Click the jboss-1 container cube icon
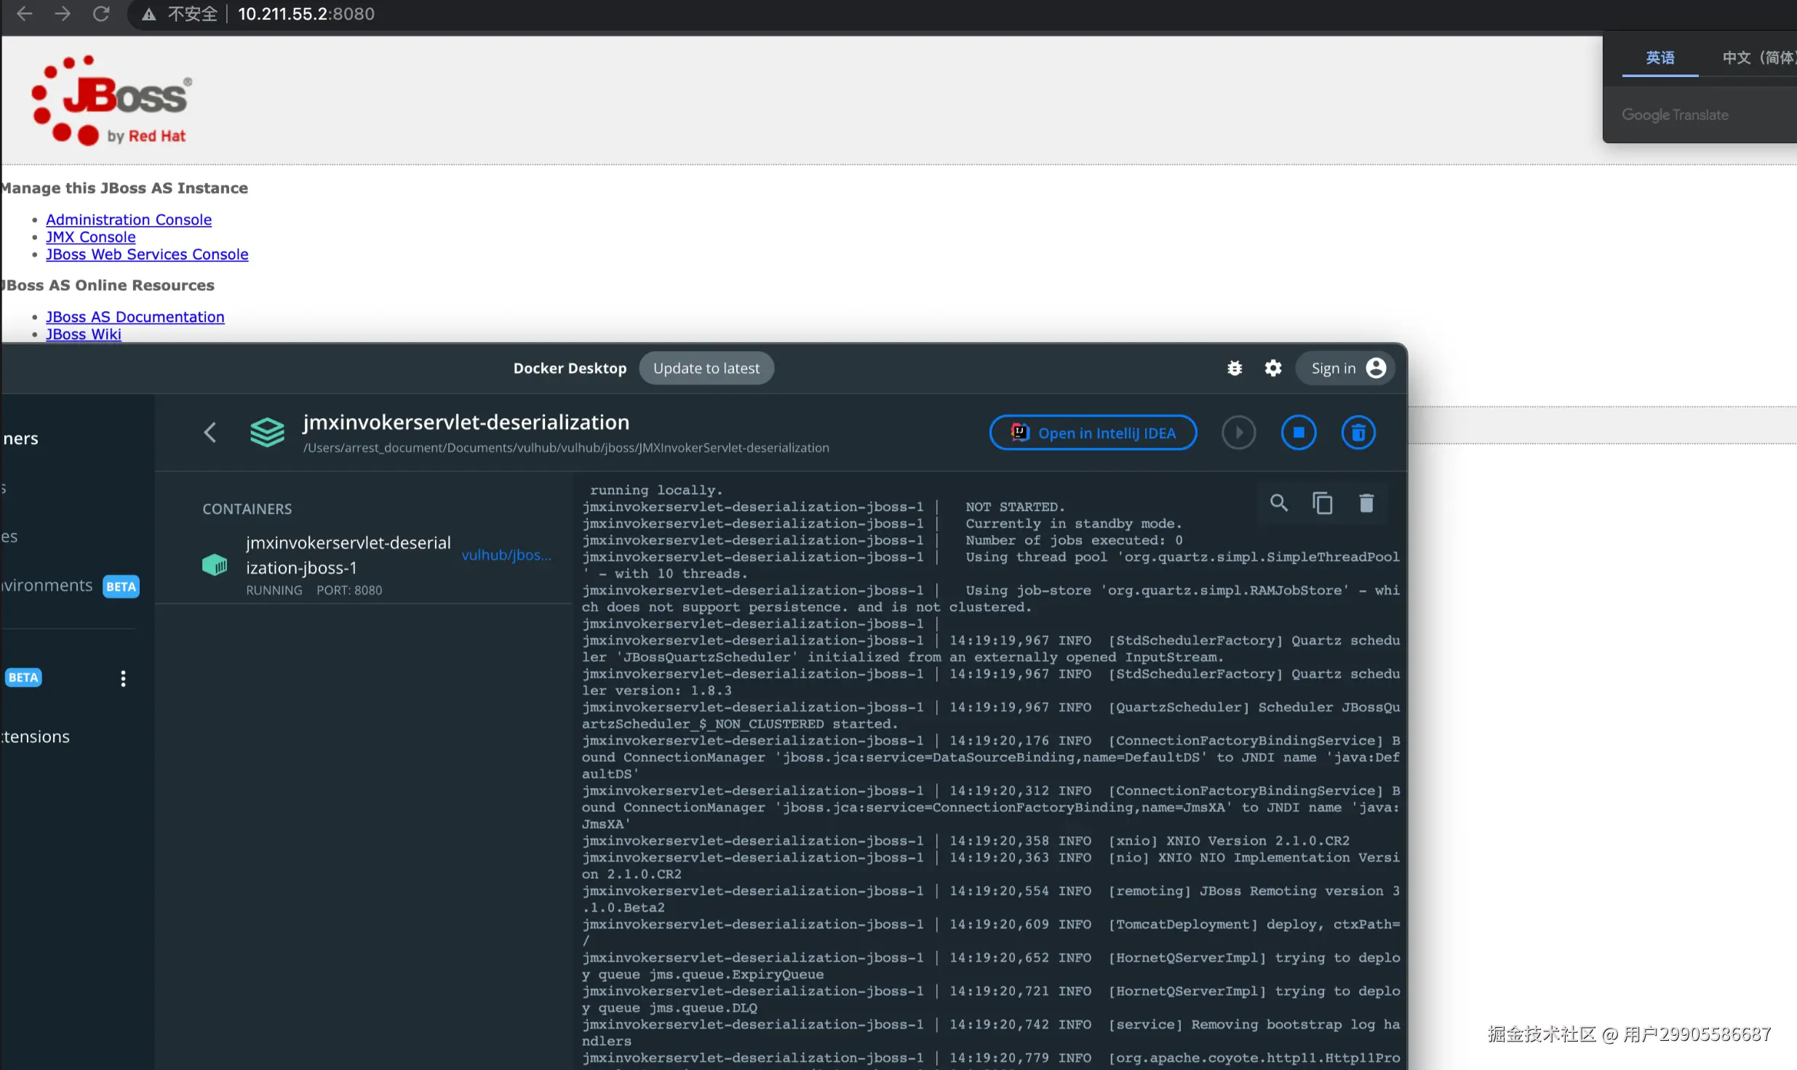The width and height of the screenshot is (1797, 1070). (x=215, y=565)
